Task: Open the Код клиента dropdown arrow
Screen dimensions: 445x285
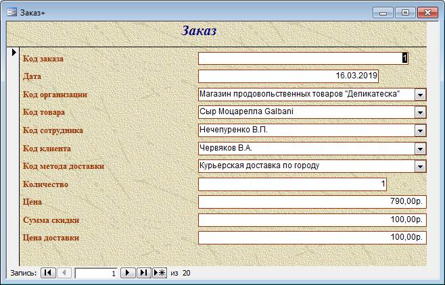Action: click(x=420, y=148)
